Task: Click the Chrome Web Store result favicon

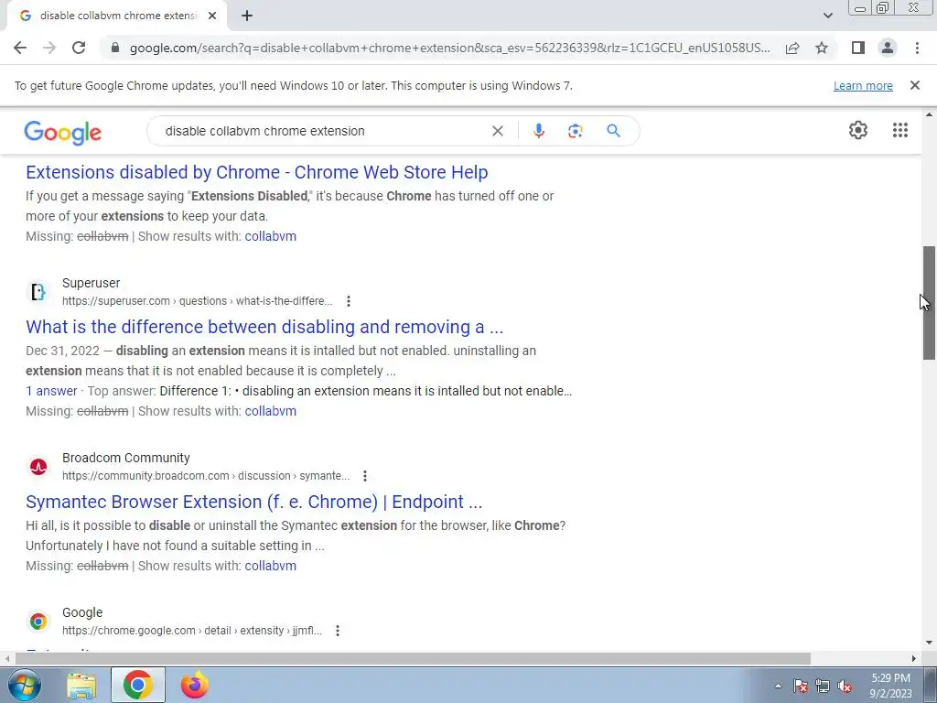Action: [38, 622]
